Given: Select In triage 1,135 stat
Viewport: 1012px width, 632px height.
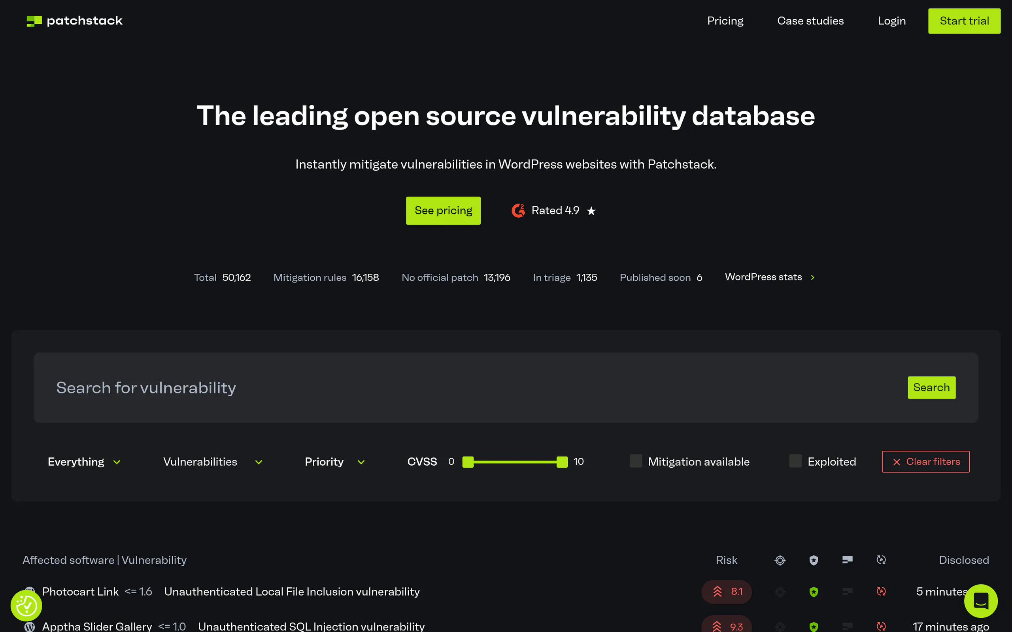Looking at the screenshot, I should tap(565, 278).
